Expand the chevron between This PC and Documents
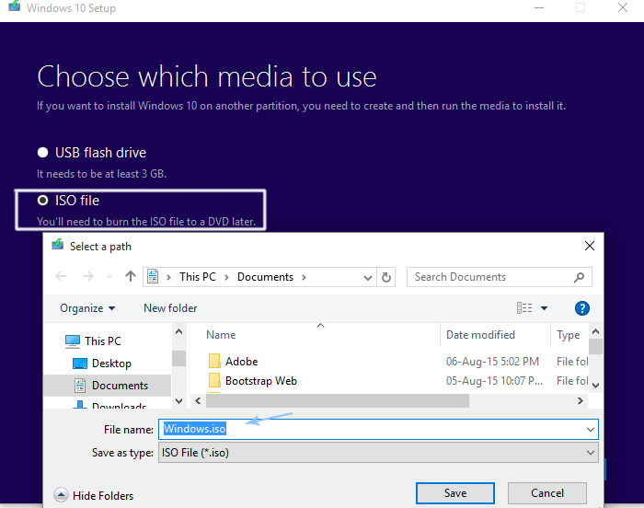Image resolution: width=644 pixels, height=508 pixels. coord(226,277)
